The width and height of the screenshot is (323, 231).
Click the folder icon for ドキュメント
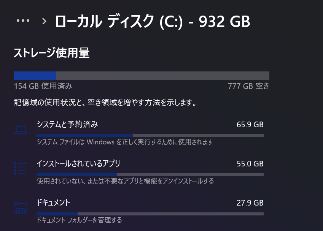(21, 208)
